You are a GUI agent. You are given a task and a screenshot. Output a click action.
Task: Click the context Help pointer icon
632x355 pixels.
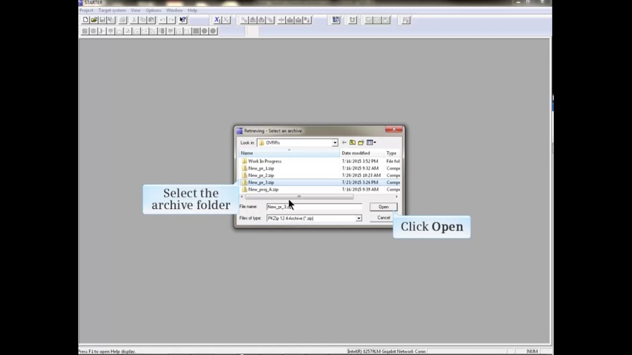point(183,20)
